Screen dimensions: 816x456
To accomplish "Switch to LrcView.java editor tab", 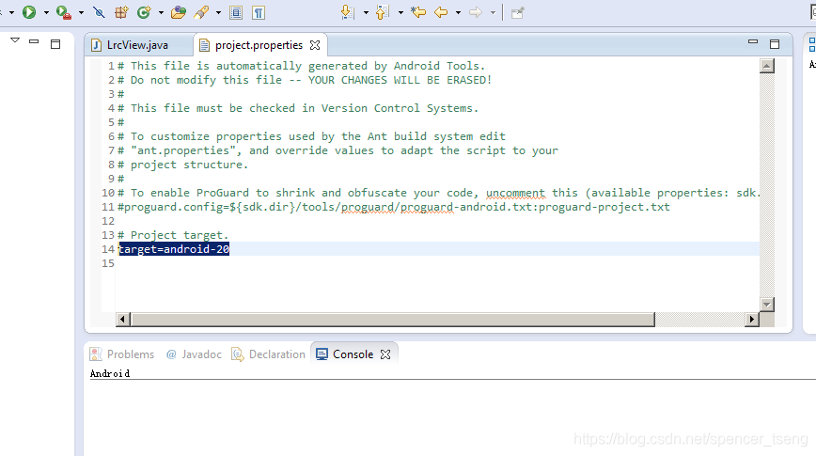I will click(x=137, y=45).
